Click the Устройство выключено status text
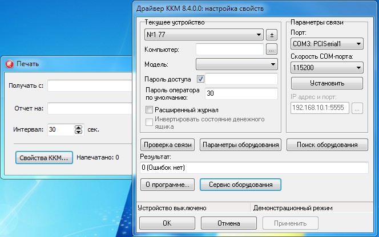 [172, 208]
